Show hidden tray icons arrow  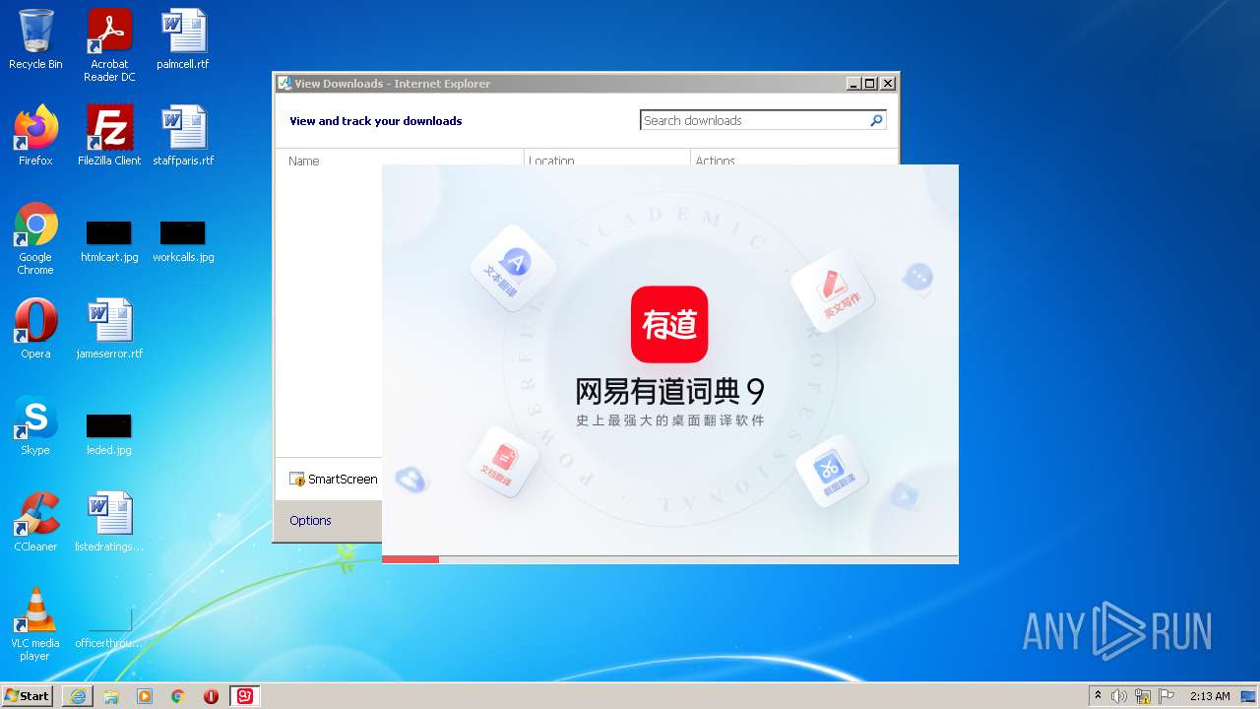pos(1098,696)
